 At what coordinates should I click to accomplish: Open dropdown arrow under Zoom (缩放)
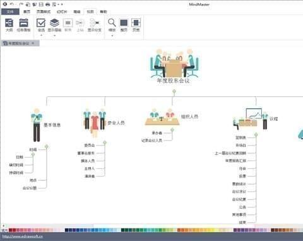coord(112,35)
